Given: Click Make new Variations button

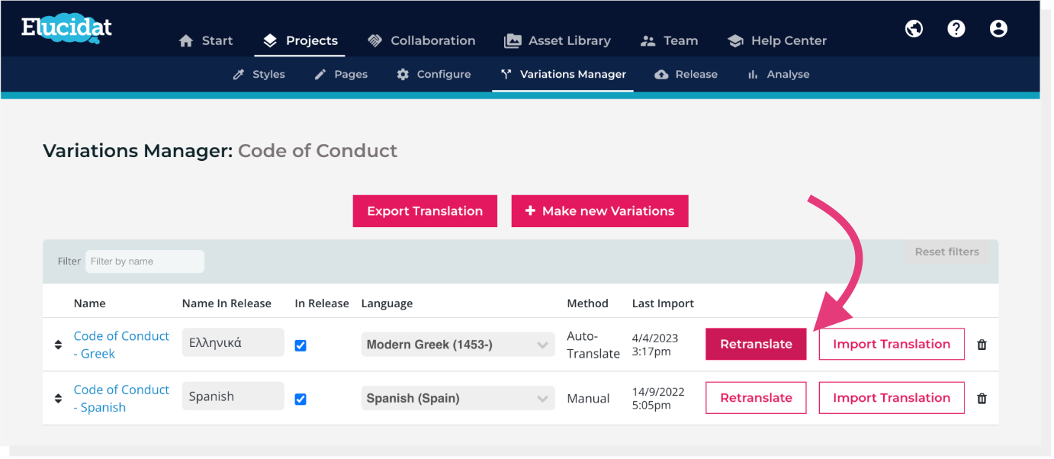Looking at the screenshot, I should click(599, 211).
